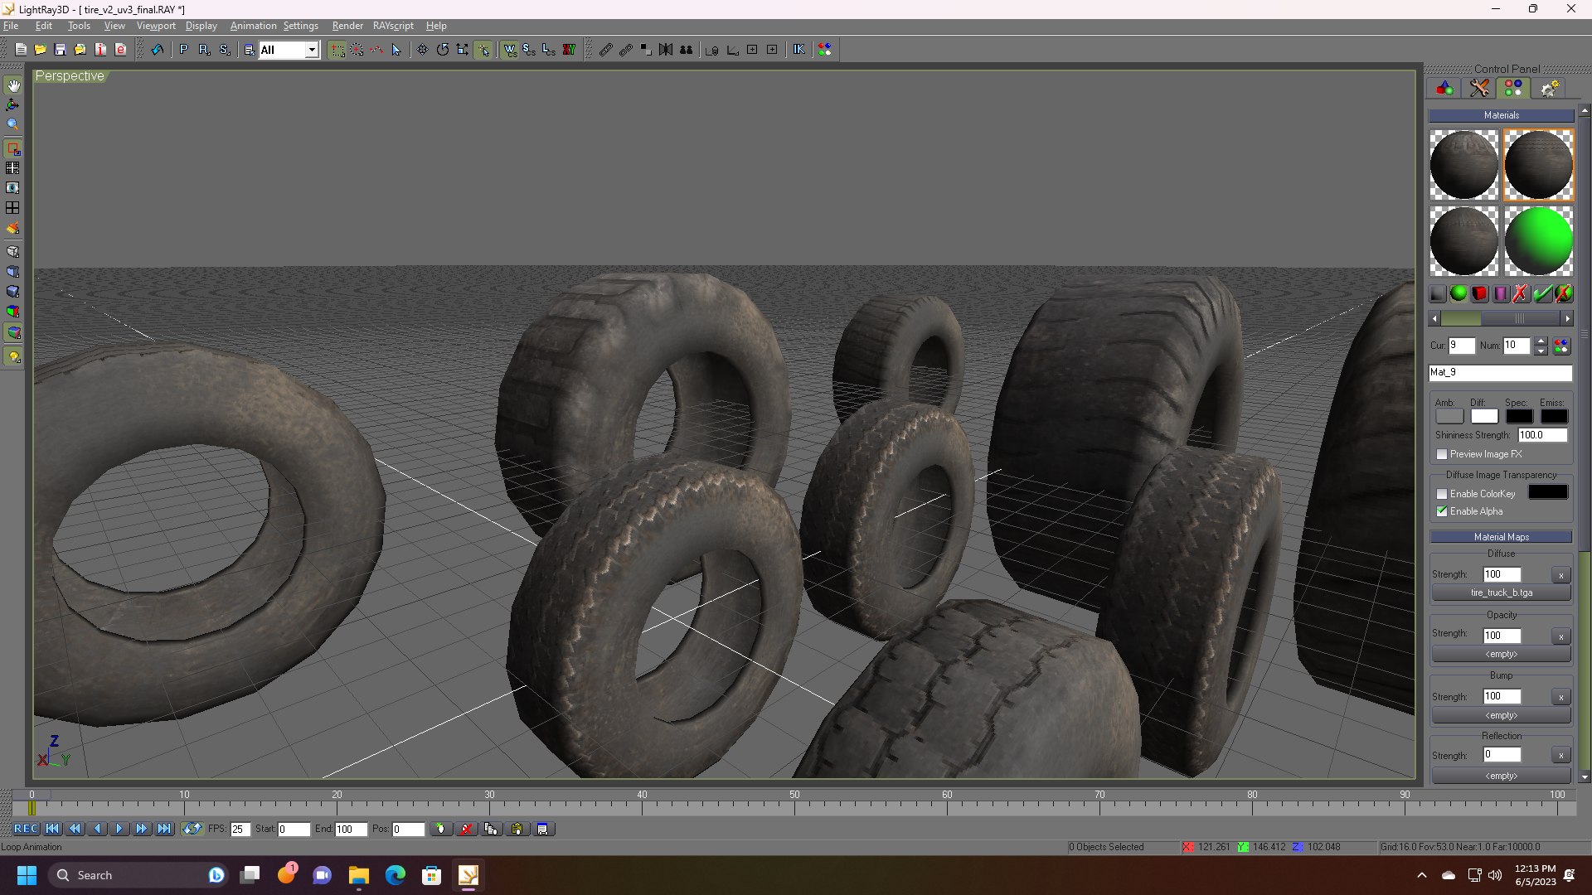Click the Reflection map <empty> button
The height and width of the screenshot is (895, 1592).
[1501, 776]
